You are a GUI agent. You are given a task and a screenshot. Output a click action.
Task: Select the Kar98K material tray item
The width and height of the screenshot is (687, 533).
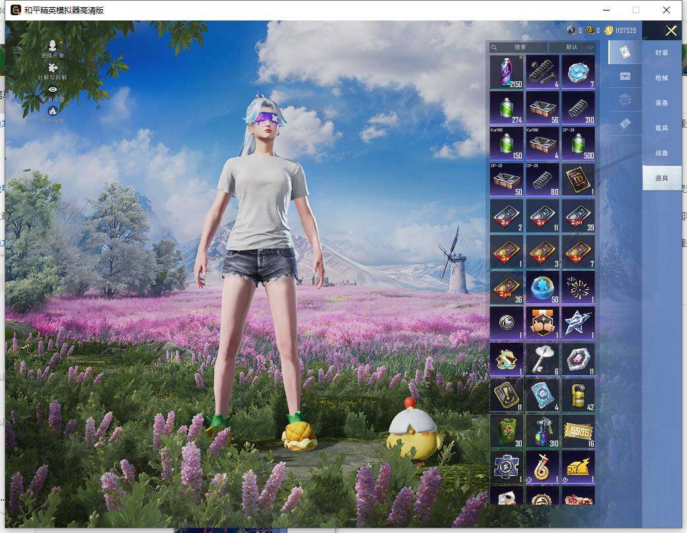pyautogui.click(x=542, y=143)
